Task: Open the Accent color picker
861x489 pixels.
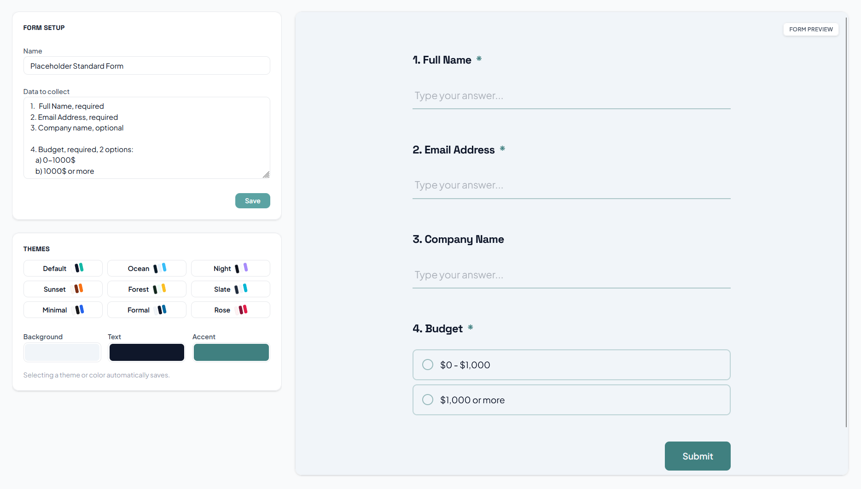Action: click(231, 352)
